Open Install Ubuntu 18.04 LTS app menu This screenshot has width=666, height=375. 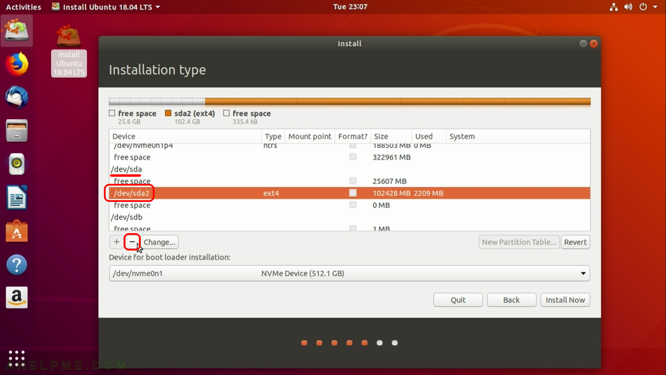point(106,7)
